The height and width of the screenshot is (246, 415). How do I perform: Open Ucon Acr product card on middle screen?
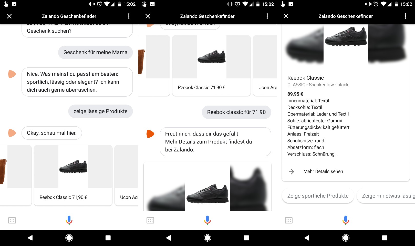[x=265, y=66]
